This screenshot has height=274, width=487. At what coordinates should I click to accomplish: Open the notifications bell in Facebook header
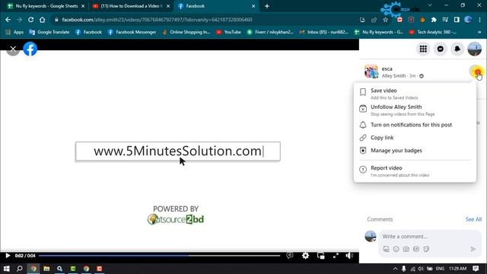[457, 49]
